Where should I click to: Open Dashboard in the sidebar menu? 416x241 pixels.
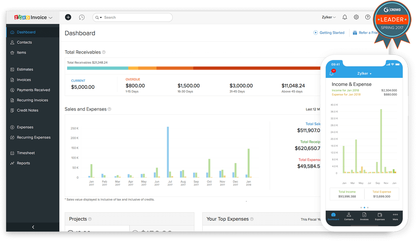pyautogui.click(x=33, y=32)
